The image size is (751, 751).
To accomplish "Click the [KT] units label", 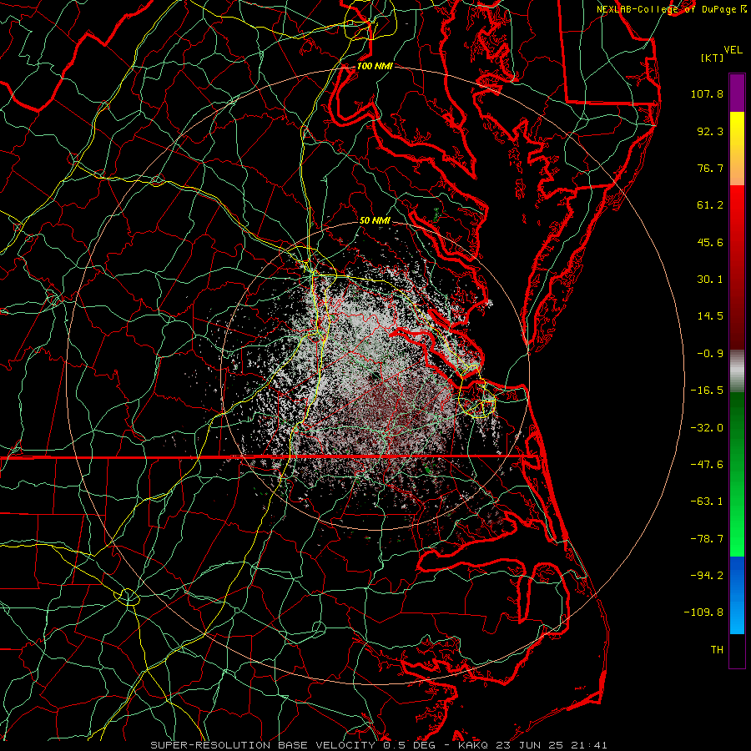I will 712,58.
